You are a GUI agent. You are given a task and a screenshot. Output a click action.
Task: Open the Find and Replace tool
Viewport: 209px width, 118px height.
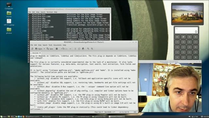(x=92, y=49)
